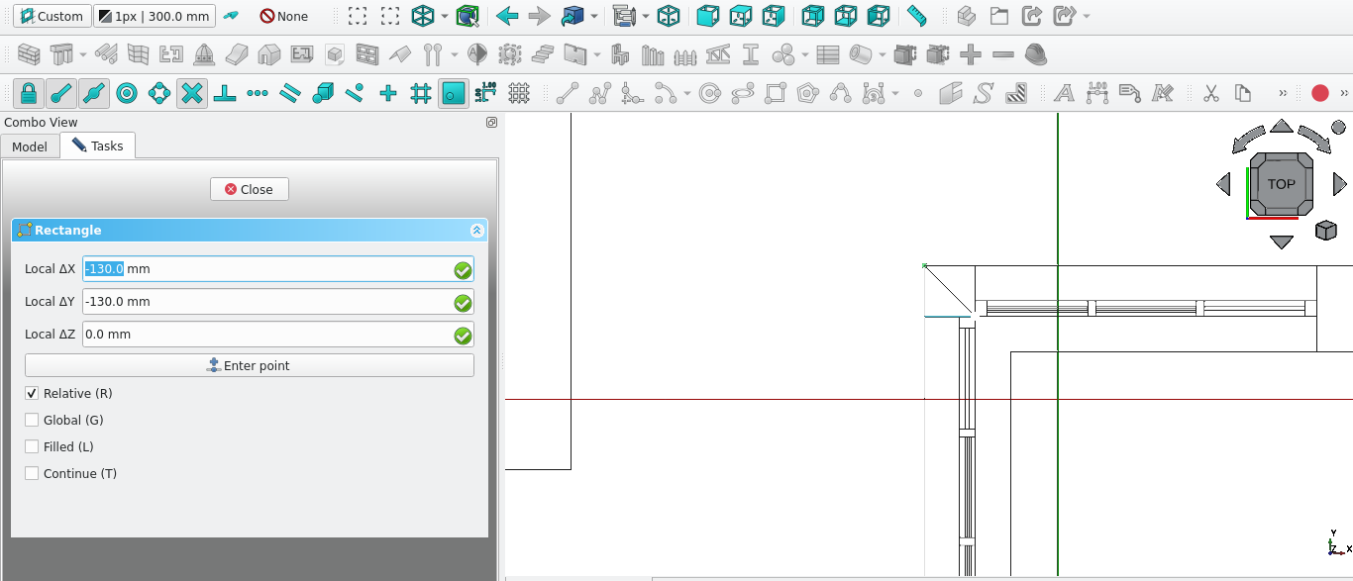Toggle the Relative (R) checkbox
This screenshot has width=1353, height=581.
tap(32, 394)
